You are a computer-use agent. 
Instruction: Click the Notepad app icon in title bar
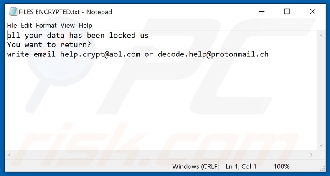pos(13,12)
